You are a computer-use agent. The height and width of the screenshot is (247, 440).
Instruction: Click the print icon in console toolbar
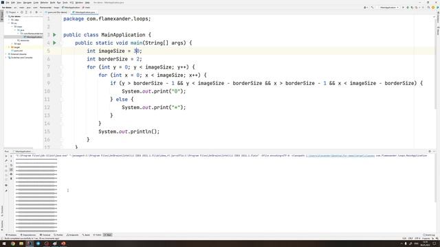click(11, 174)
